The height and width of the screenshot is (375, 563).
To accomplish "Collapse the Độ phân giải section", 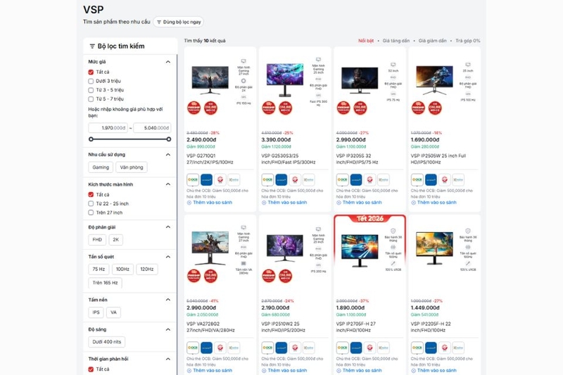I will 167,227.
